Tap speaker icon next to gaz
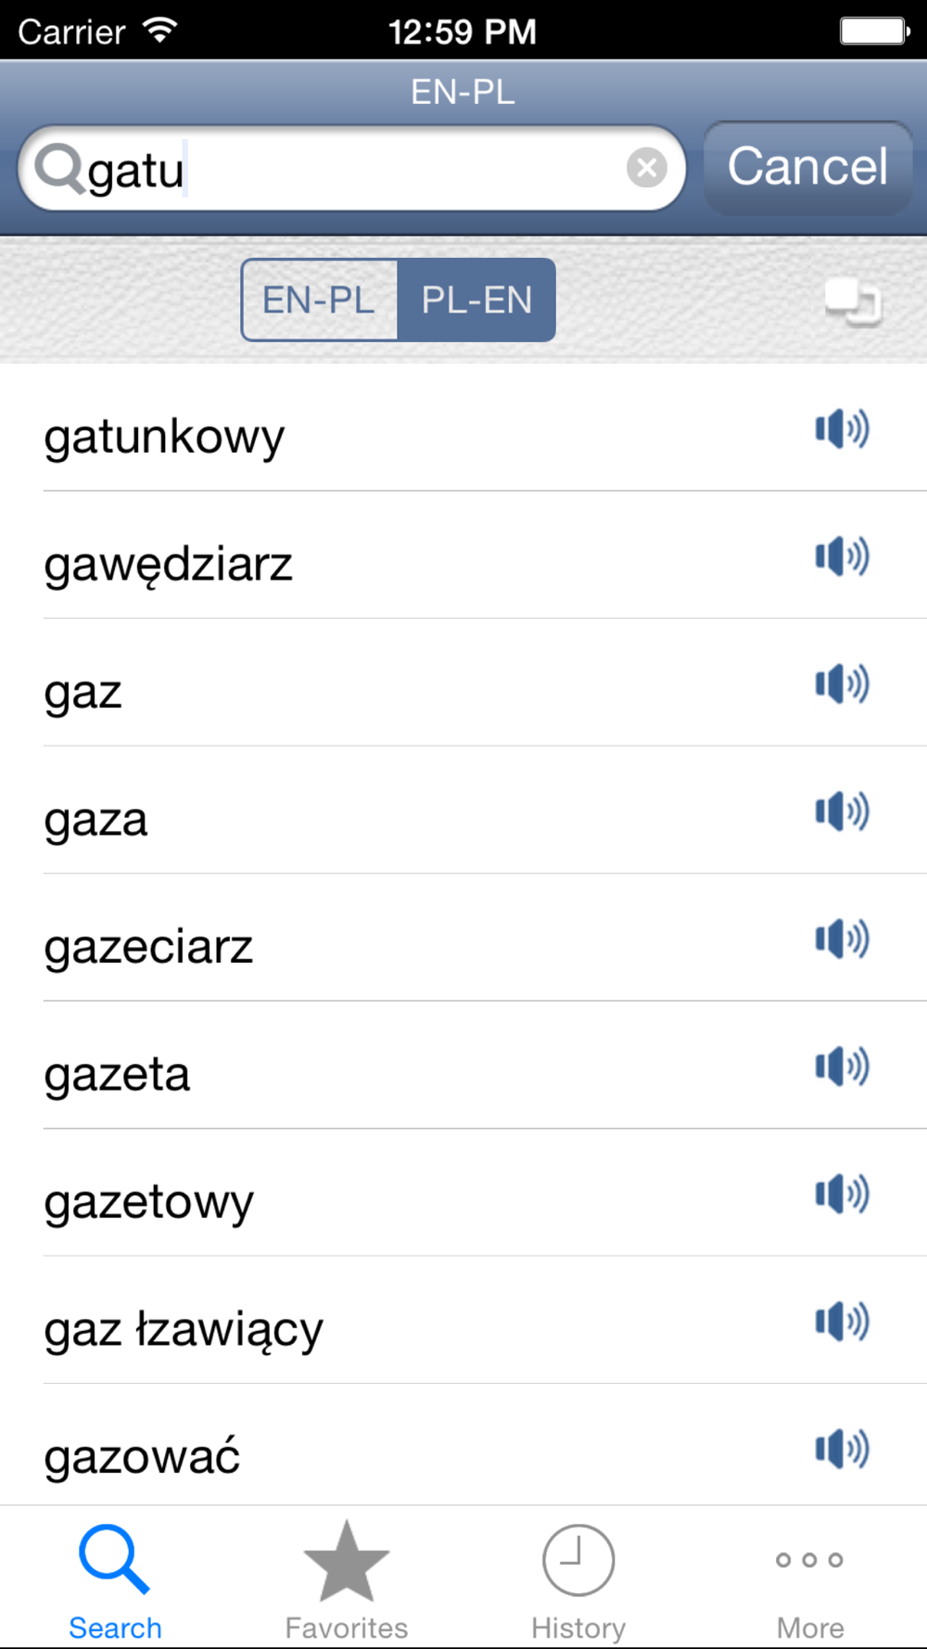 tap(842, 684)
